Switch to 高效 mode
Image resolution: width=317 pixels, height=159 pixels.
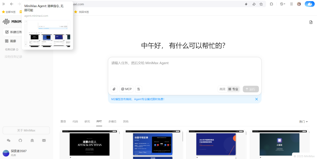(222, 89)
